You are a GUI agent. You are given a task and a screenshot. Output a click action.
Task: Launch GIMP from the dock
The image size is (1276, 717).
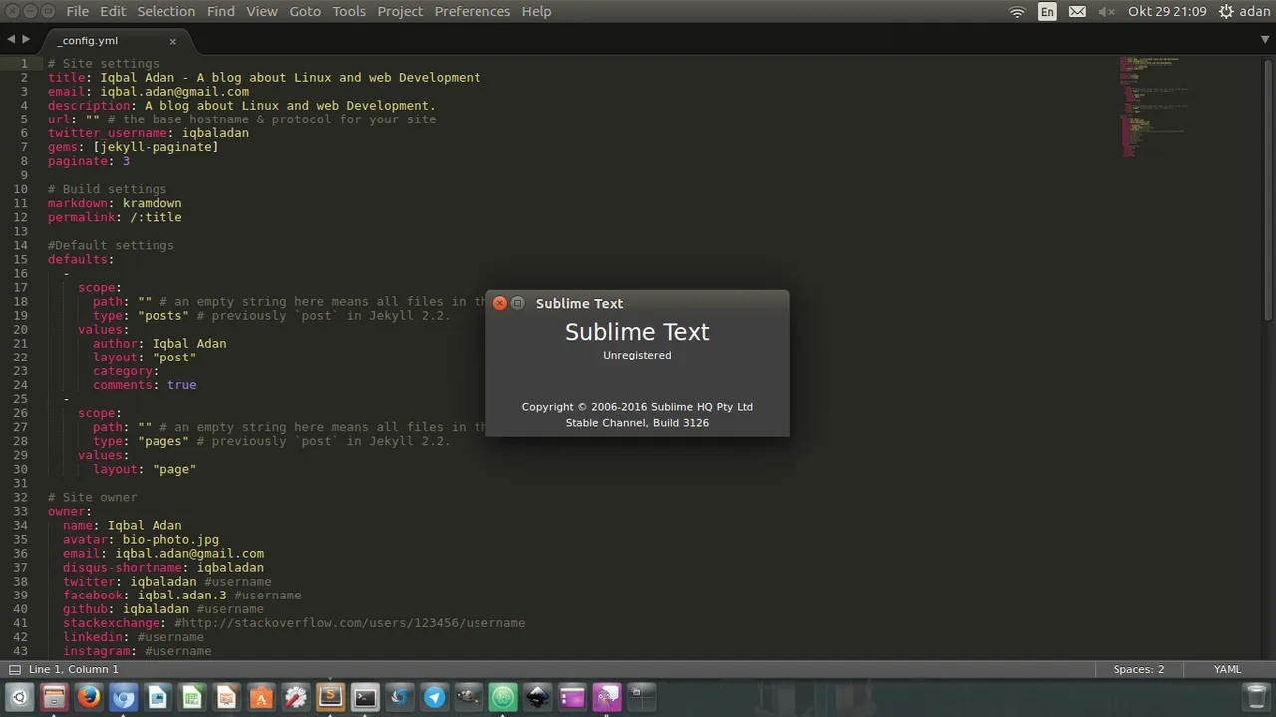[x=469, y=697]
